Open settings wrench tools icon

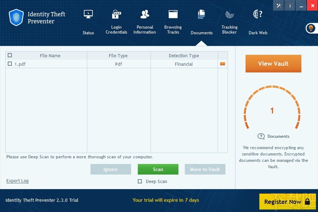[279, 6]
